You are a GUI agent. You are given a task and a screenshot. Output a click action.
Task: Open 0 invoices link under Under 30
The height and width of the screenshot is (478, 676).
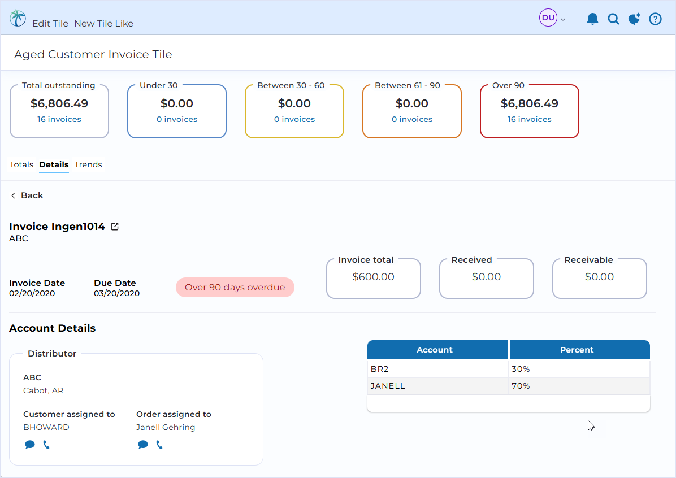177,119
